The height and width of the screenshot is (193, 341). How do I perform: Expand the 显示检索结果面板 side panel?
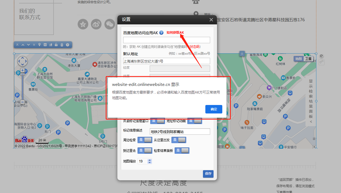[311, 102]
